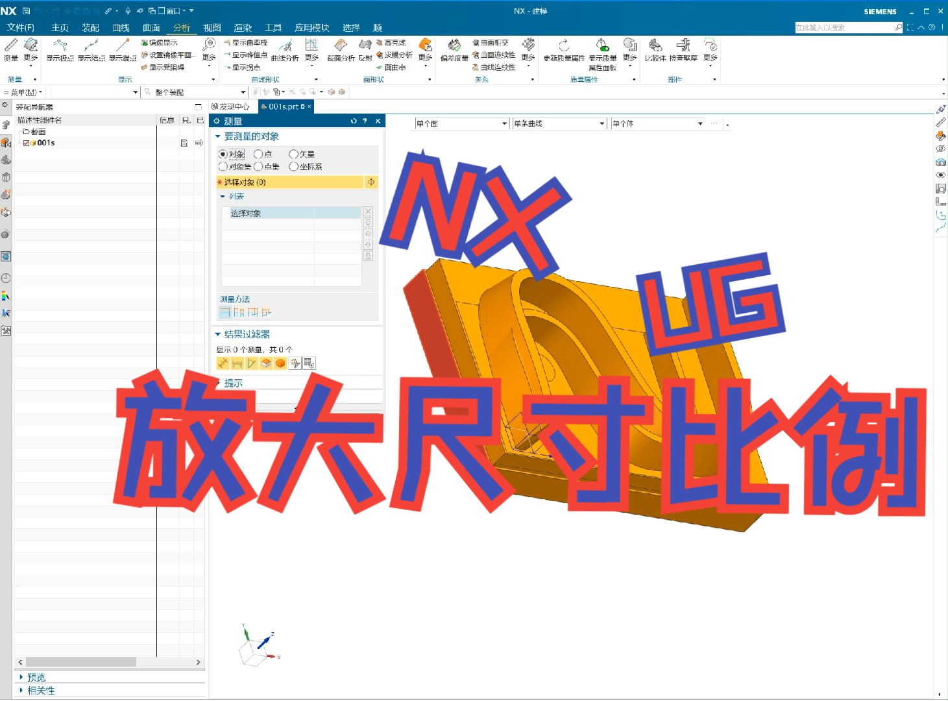The height and width of the screenshot is (701, 948).
Task: Open help in the 测量 dialog
Action: pyautogui.click(x=365, y=121)
